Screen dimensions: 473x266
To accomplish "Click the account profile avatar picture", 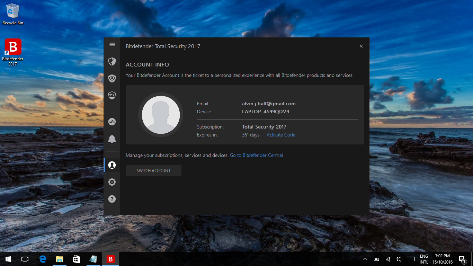I will [x=161, y=115].
